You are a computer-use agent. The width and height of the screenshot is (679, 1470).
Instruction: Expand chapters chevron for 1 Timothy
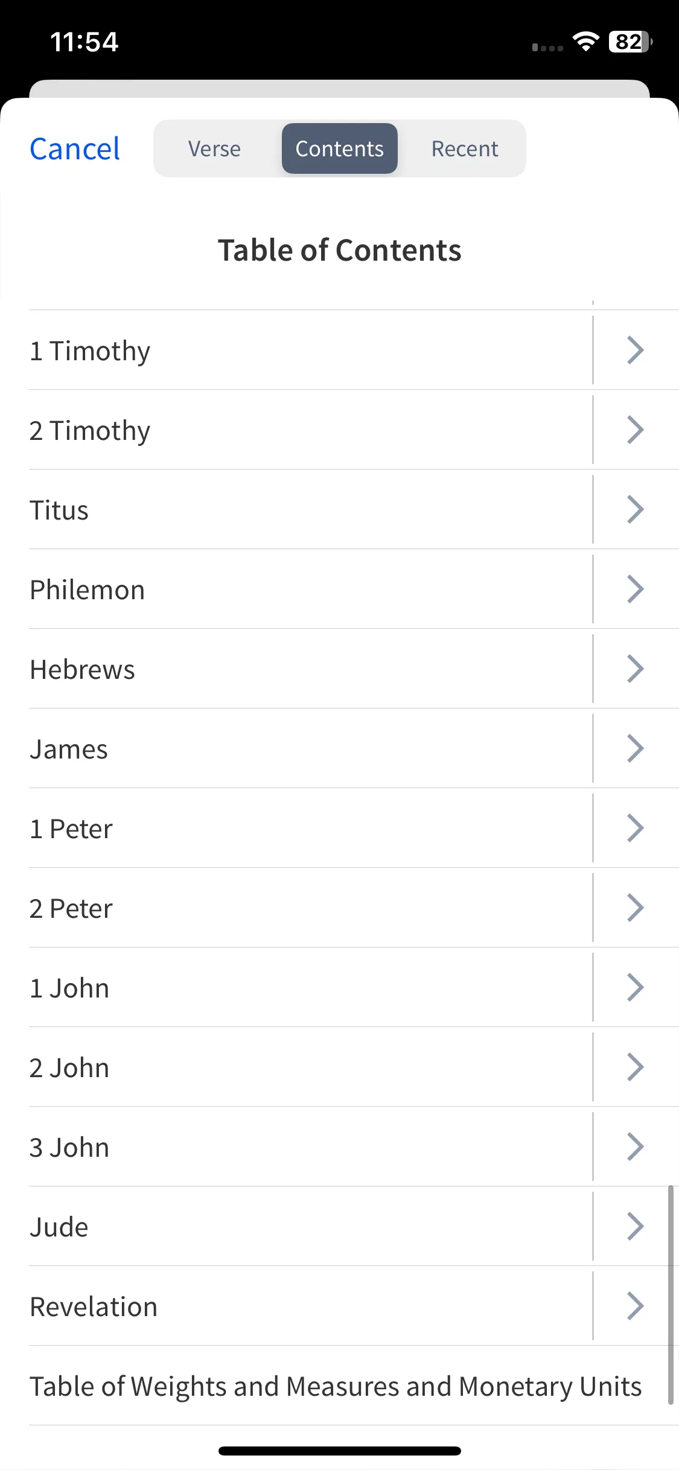(x=636, y=350)
